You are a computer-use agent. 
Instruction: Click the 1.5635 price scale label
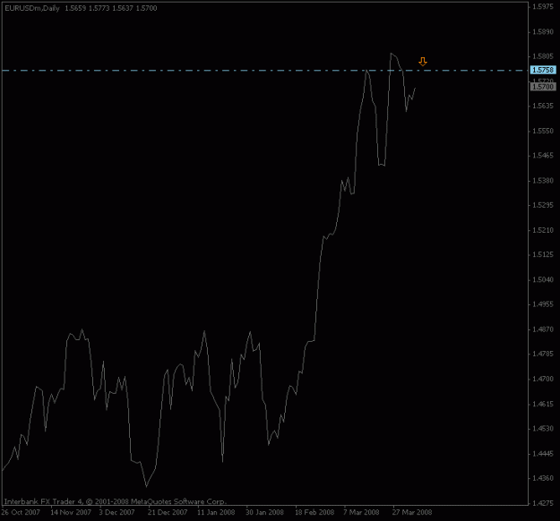[x=543, y=106]
